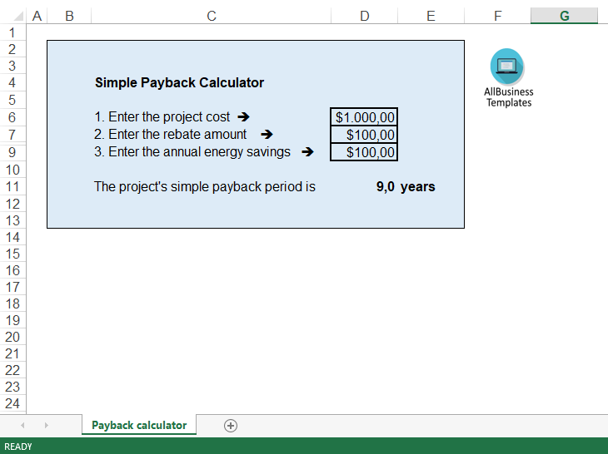Select column C header

[x=212, y=16]
